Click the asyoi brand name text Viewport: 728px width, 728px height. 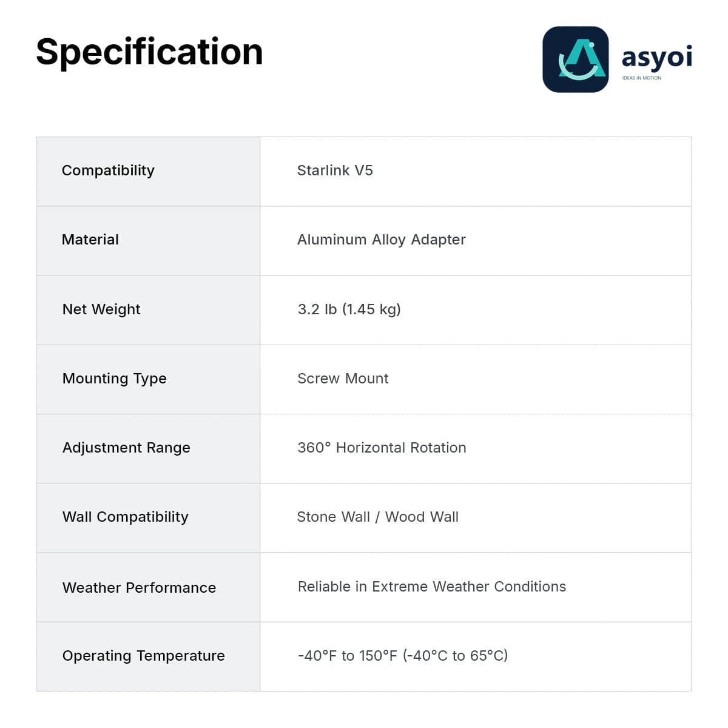tap(657, 58)
